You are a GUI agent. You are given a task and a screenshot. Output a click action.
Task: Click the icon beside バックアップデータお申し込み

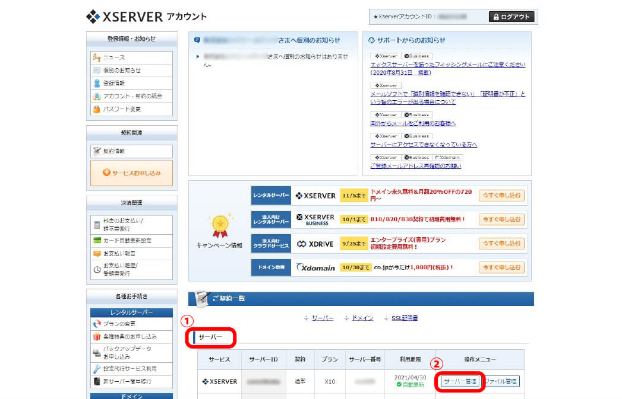pos(97,353)
